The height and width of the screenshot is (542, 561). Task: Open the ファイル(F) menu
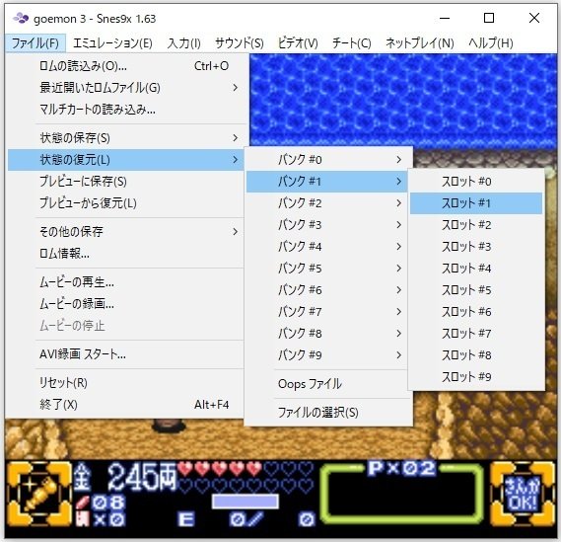click(x=35, y=43)
